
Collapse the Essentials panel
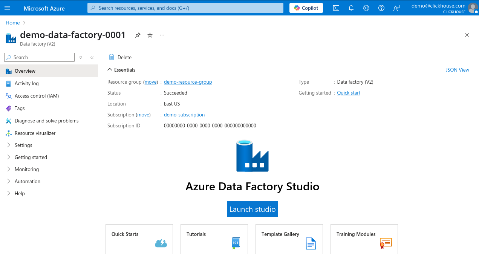tap(109, 69)
